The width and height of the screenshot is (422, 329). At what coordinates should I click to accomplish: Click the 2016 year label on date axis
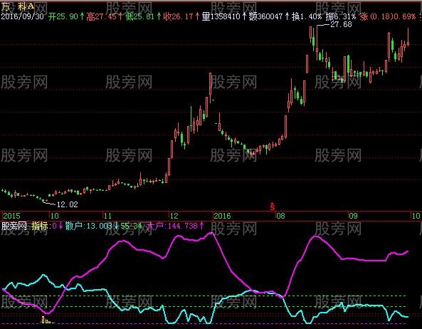point(222,216)
